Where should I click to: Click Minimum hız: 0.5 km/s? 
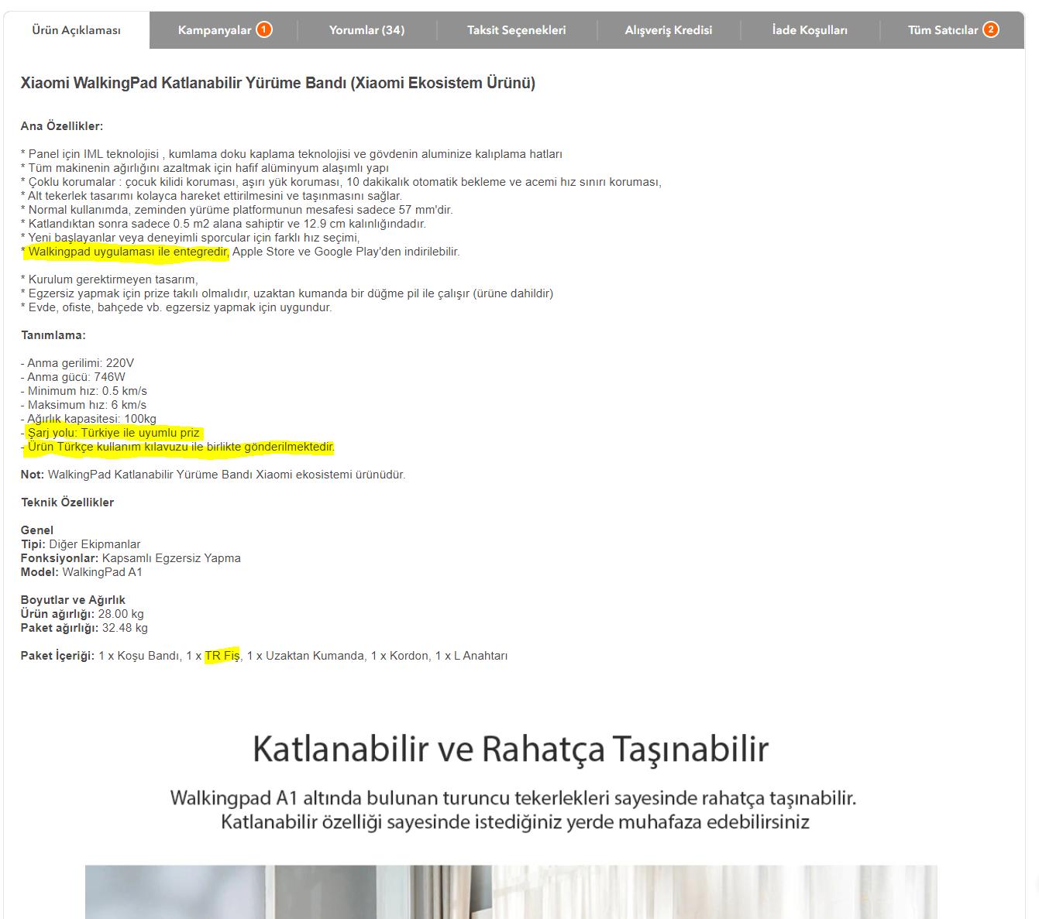click(x=84, y=391)
